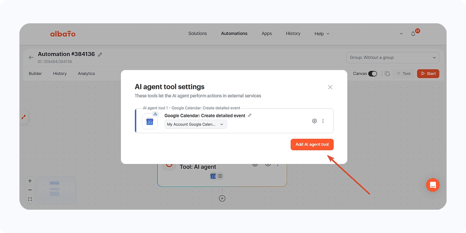Close the AI agent tool settings dialog
Screen dimensions: 466x233
330,87
